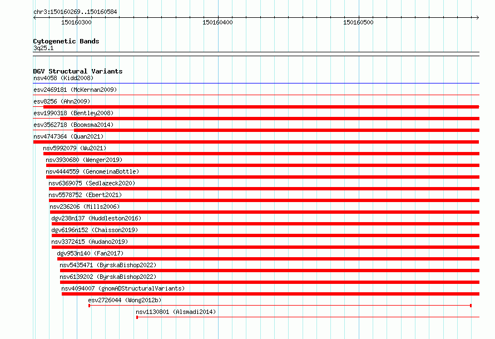Open nsv4747364 (Quan2021) variant
495x339 pixels.
point(68,136)
